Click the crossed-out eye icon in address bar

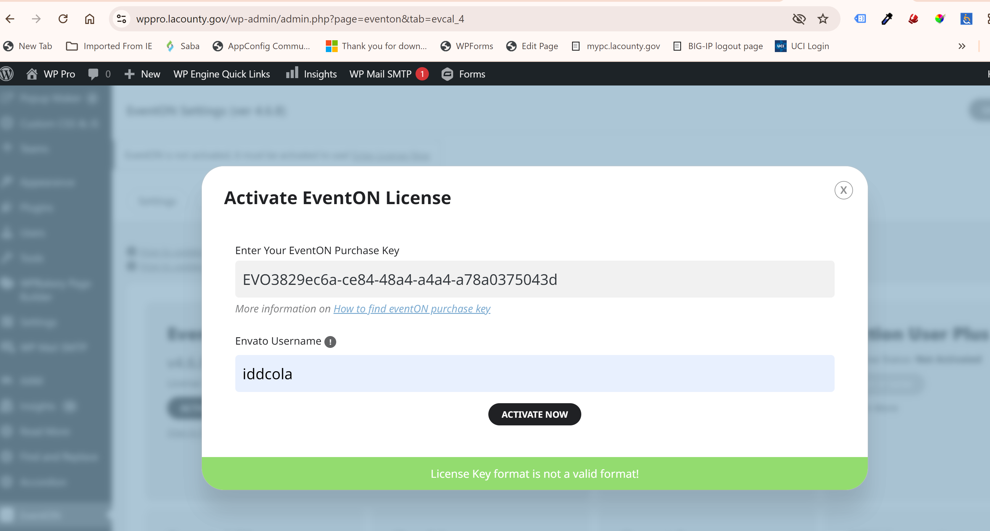click(799, 19)
